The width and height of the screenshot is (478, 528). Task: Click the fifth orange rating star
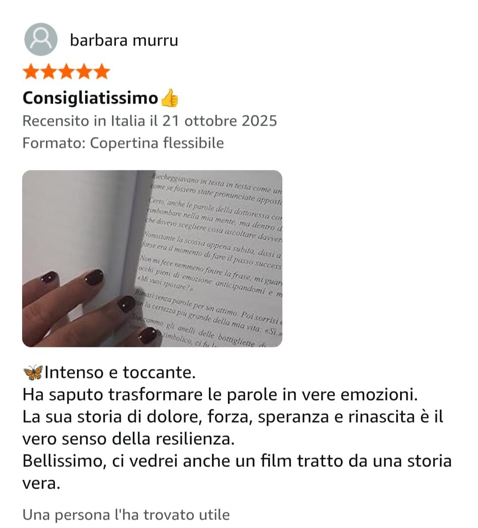pos(101,71)
